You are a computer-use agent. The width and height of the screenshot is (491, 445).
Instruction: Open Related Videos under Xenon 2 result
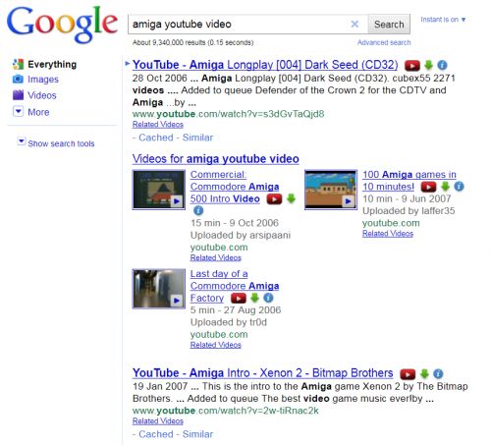point(158,421)
